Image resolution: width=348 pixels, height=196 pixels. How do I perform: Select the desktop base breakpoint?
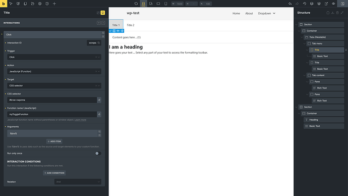pos(143,4)
